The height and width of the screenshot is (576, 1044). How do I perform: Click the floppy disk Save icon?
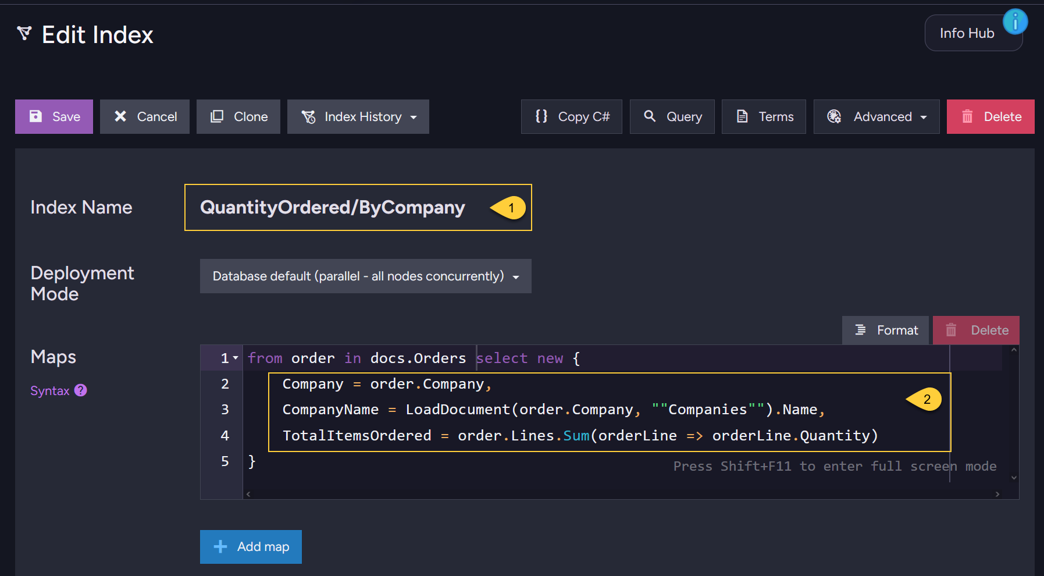point(36,116)
